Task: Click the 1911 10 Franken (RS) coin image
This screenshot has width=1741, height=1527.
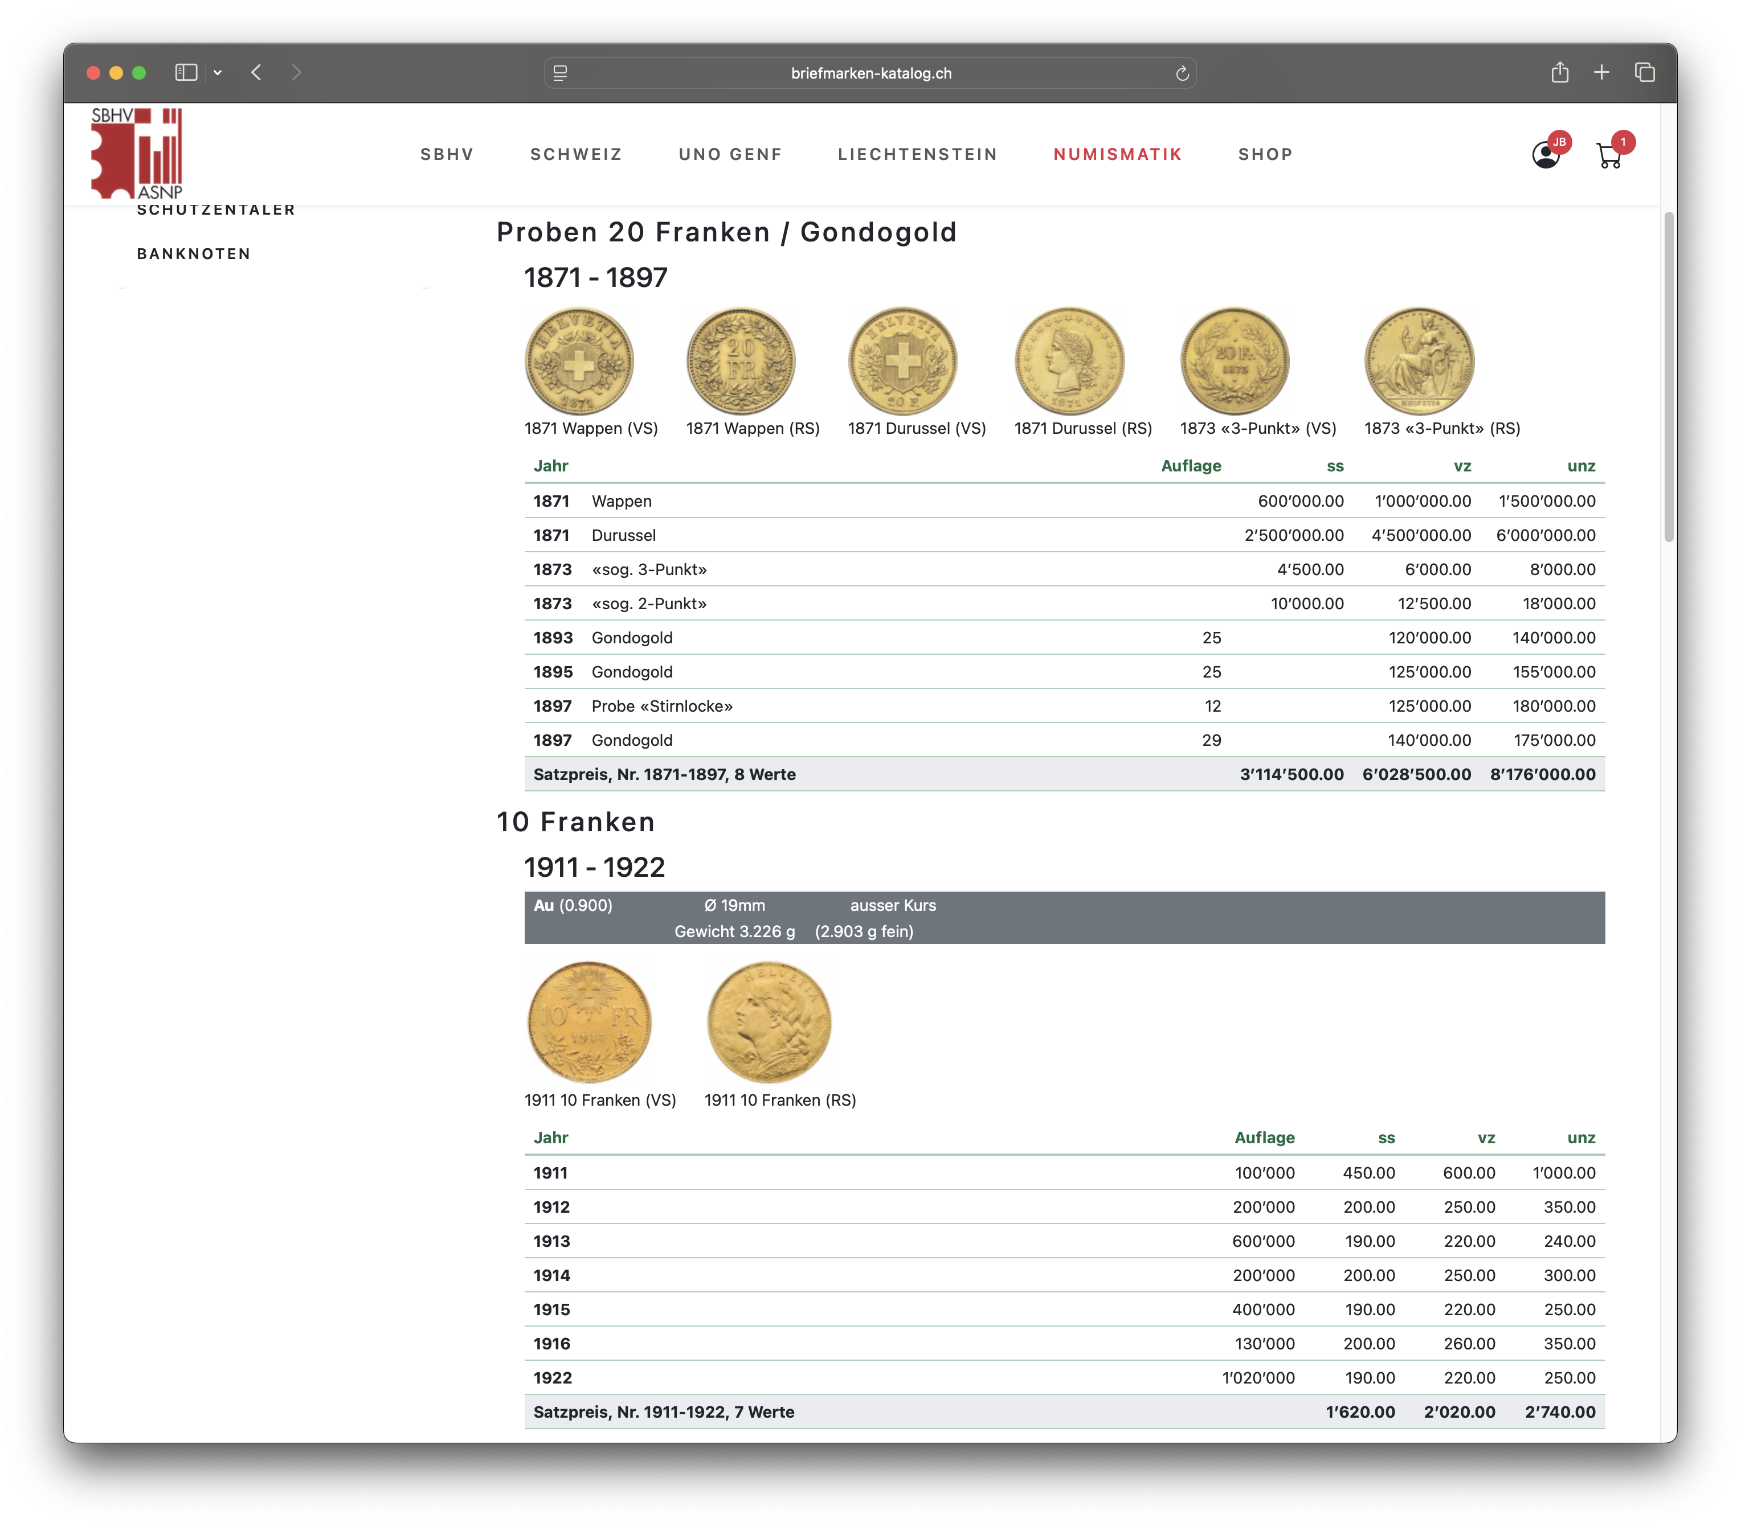Action: click(x=769, y=1021)
